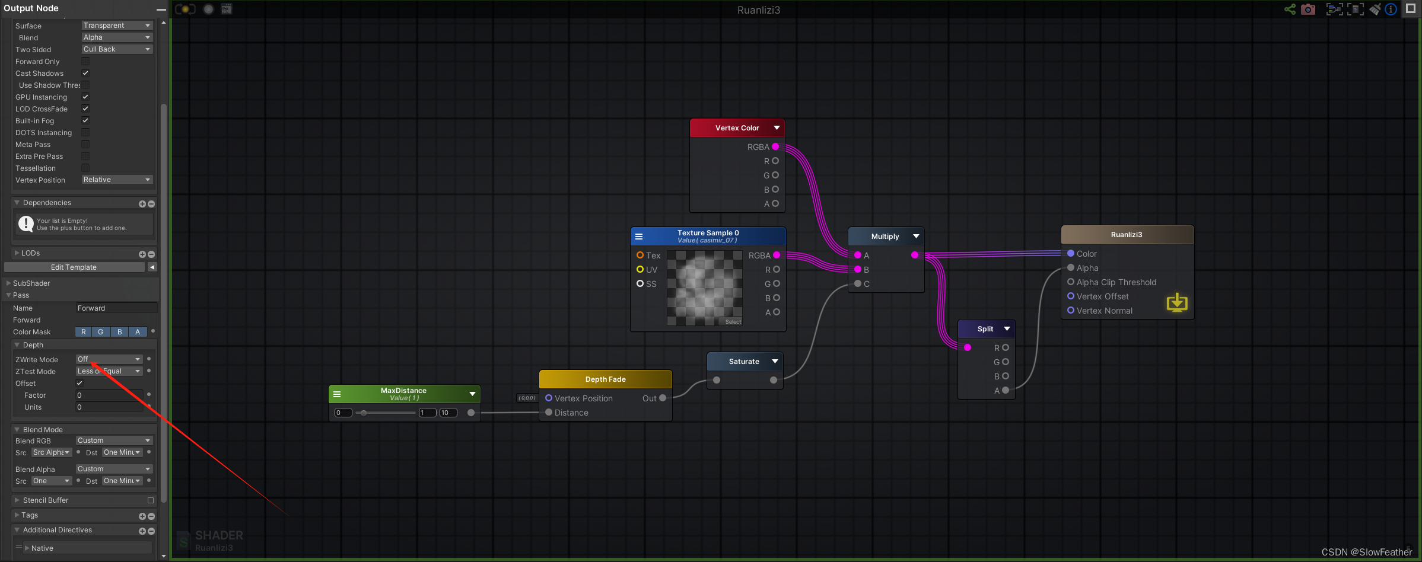Toggle the G color mask button

coord(101,332)
